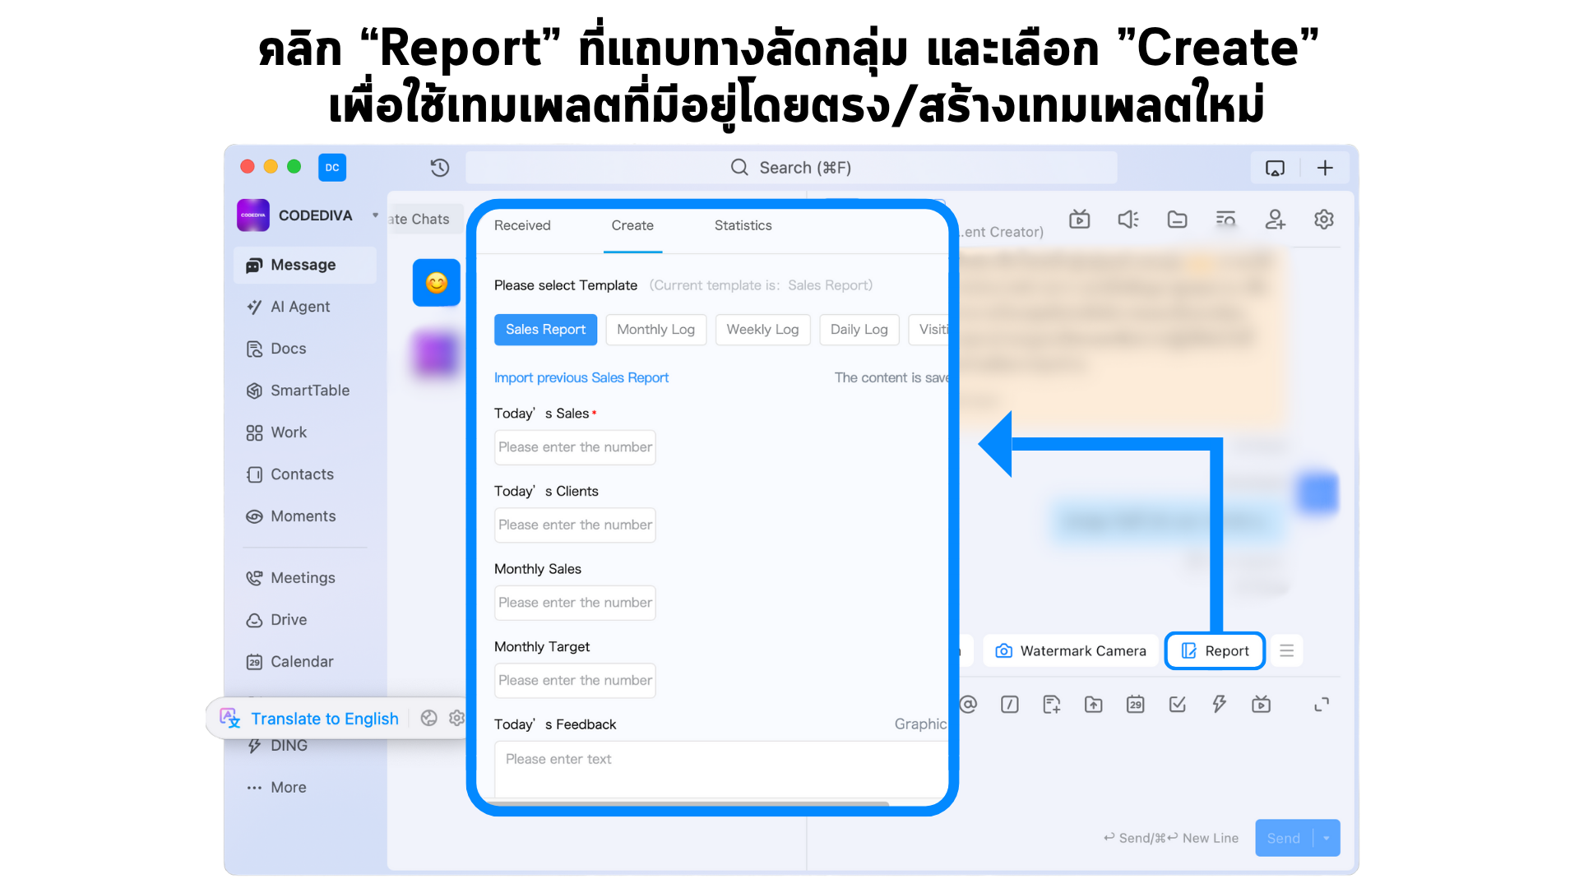Viewport: 1579px width, 888px height.
Task: Click the group announcement speaker icon
Action: [1128, 220]
